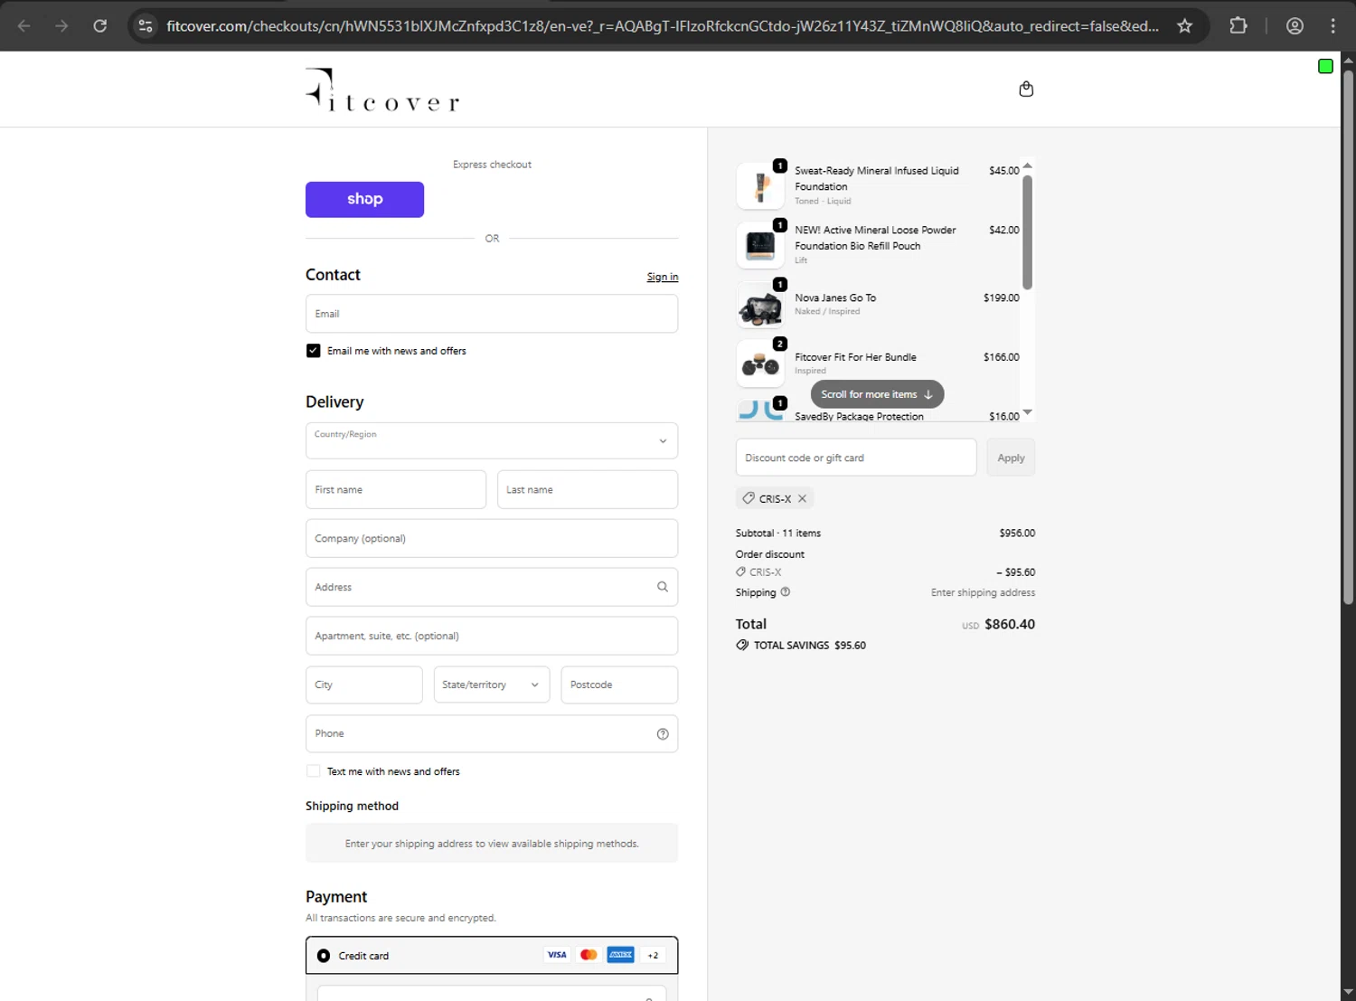Click SavedBy Package Protection item name
Screen dimensions: 1356x1001
859,416
